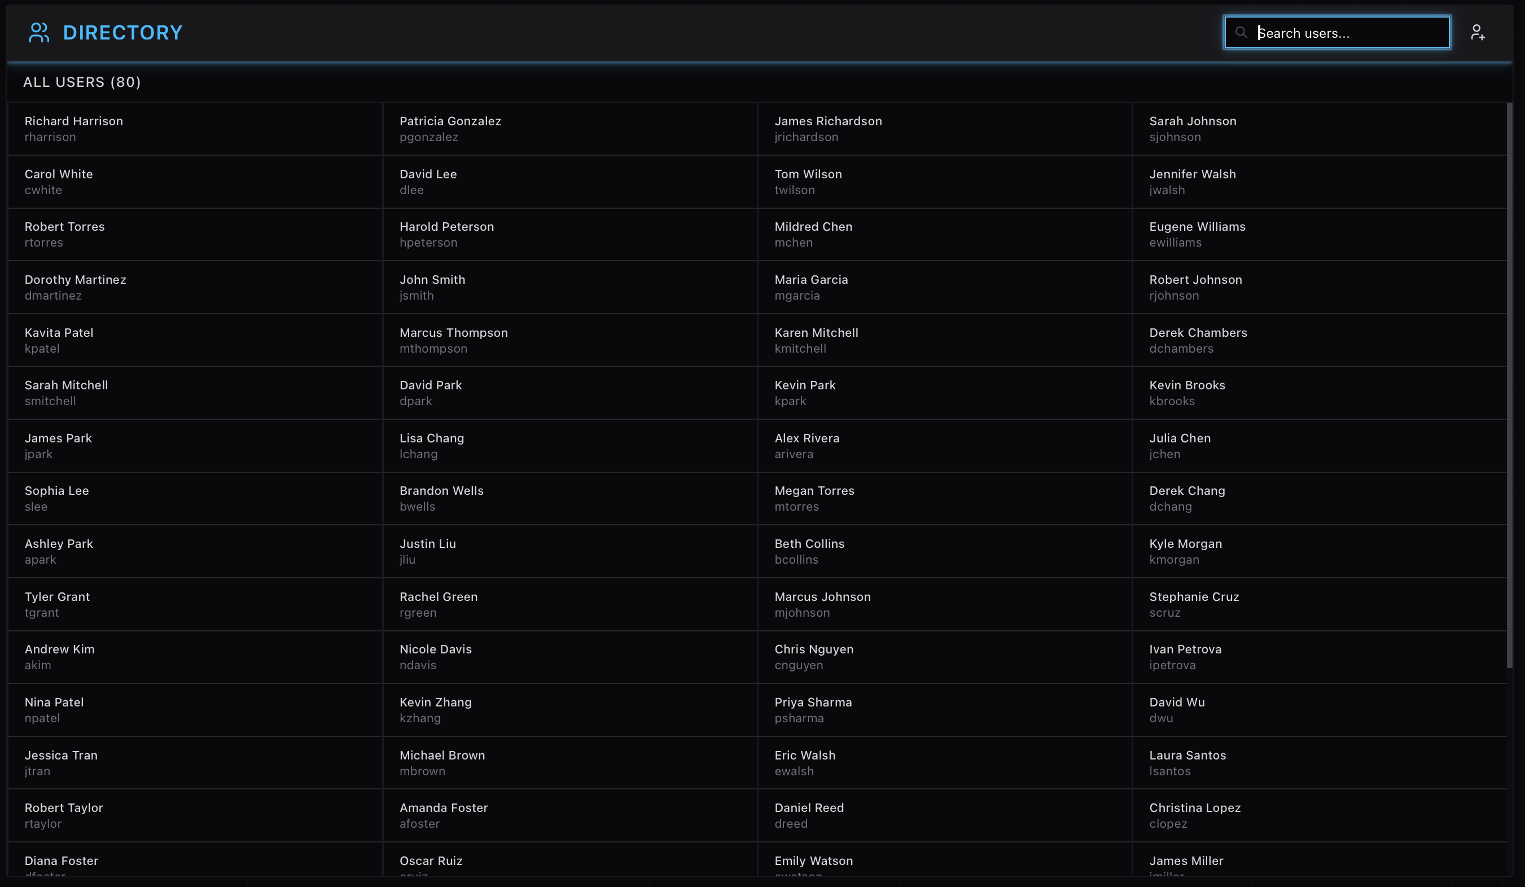Screen dimensions: 1525x887
Task: Open Karen Mitchell's card
Action: click(945, 341)
